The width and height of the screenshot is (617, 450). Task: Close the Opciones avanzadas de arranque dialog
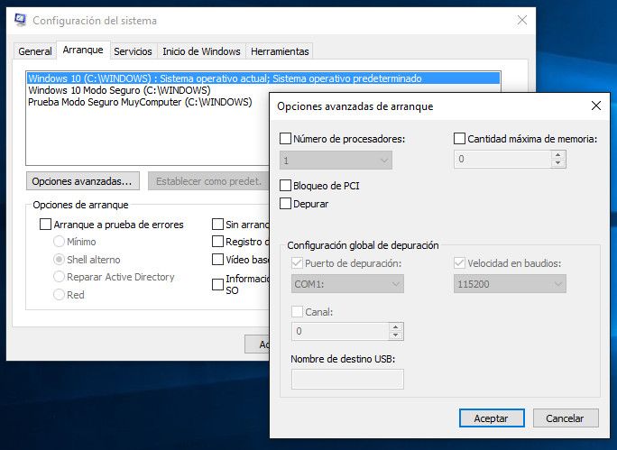(x=595, y=106)
